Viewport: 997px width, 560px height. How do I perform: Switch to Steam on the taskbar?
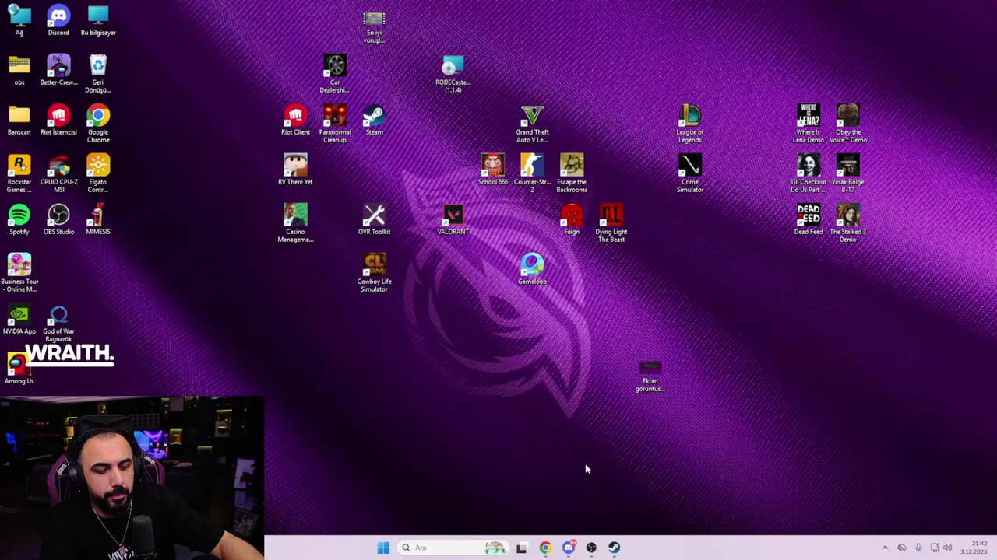615,548
